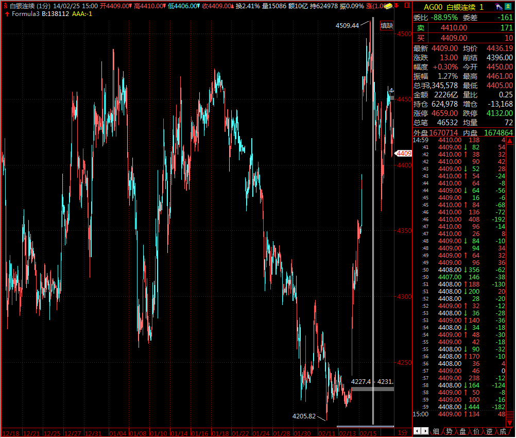
Task: Click the white vertical cursor line
Action: coord(373,221)
